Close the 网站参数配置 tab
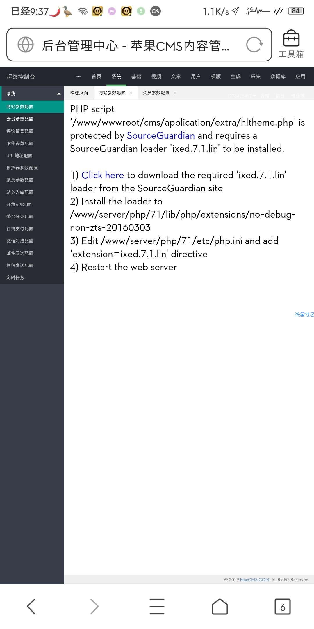This screenshot has width=314, height=629. [131, 93]
